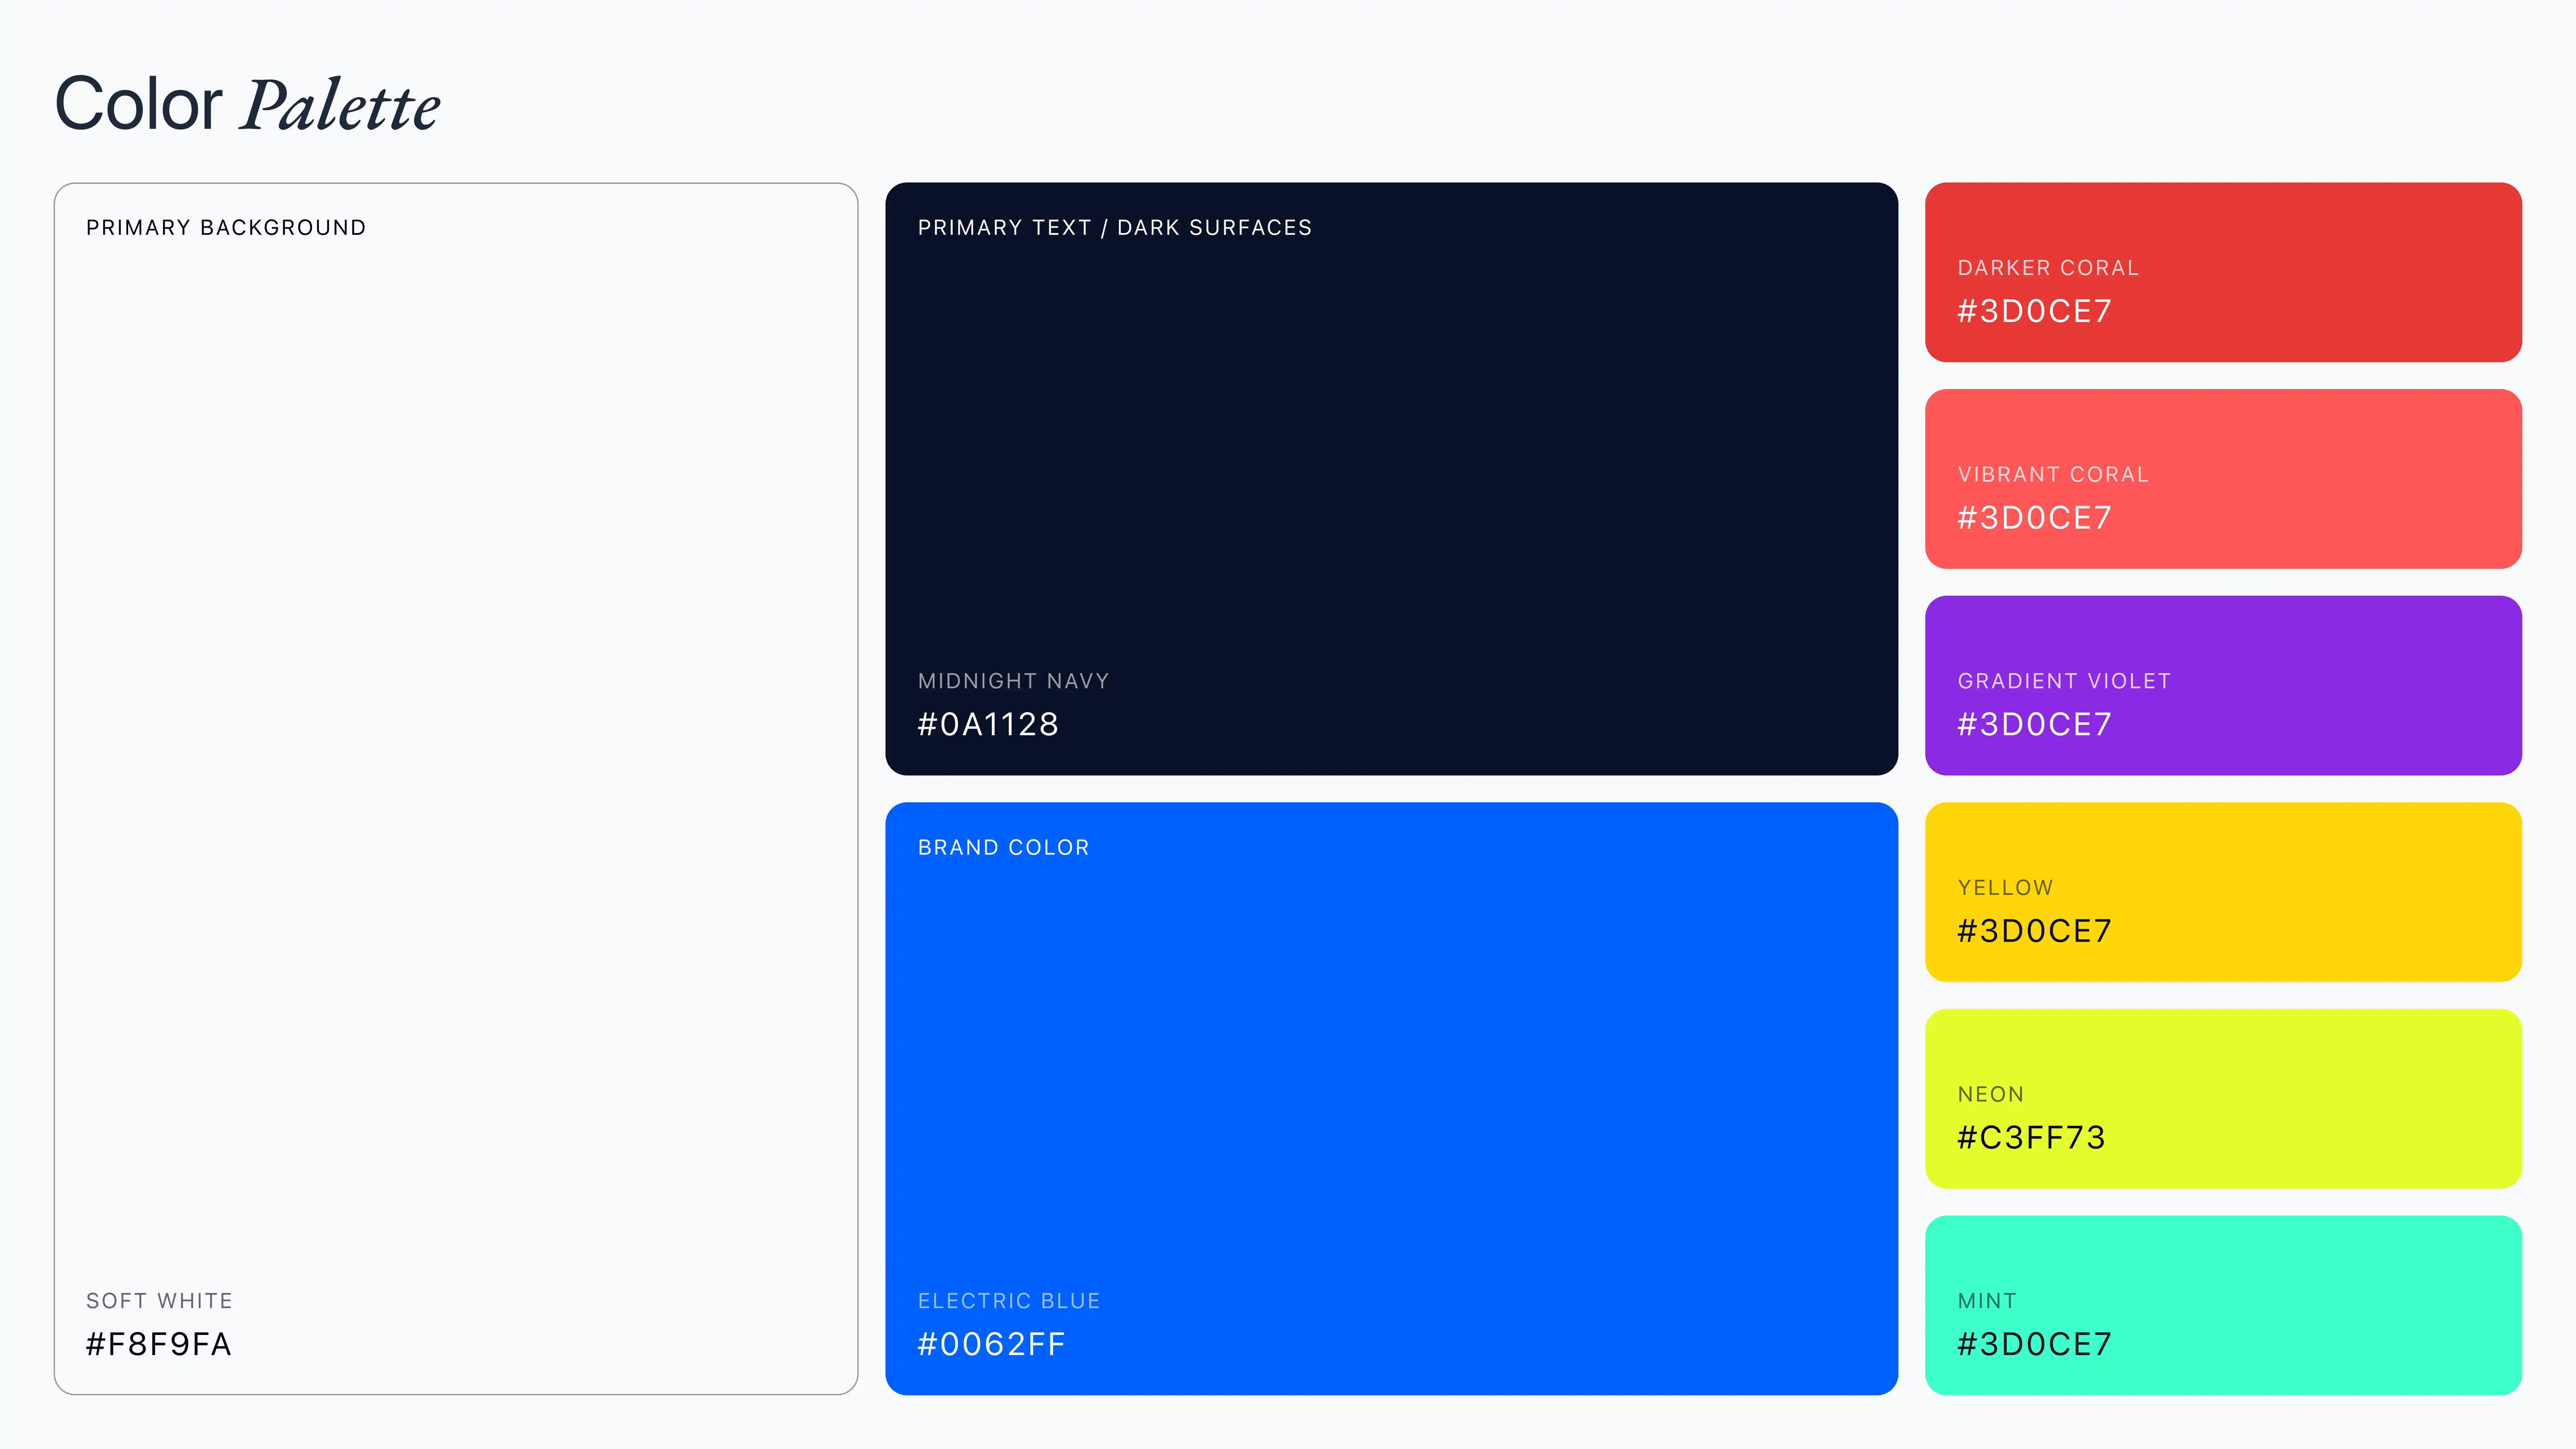Click the Primary Text / Dark Surfaces label
Image resolution: width=2576 pixels, height=1449 pixels.
pos(1114,228)
